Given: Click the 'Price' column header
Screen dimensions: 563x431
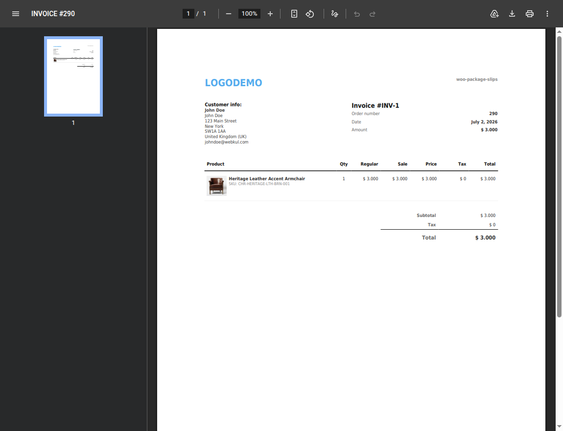Looking at the screenshot, I should tap(431, 164).
